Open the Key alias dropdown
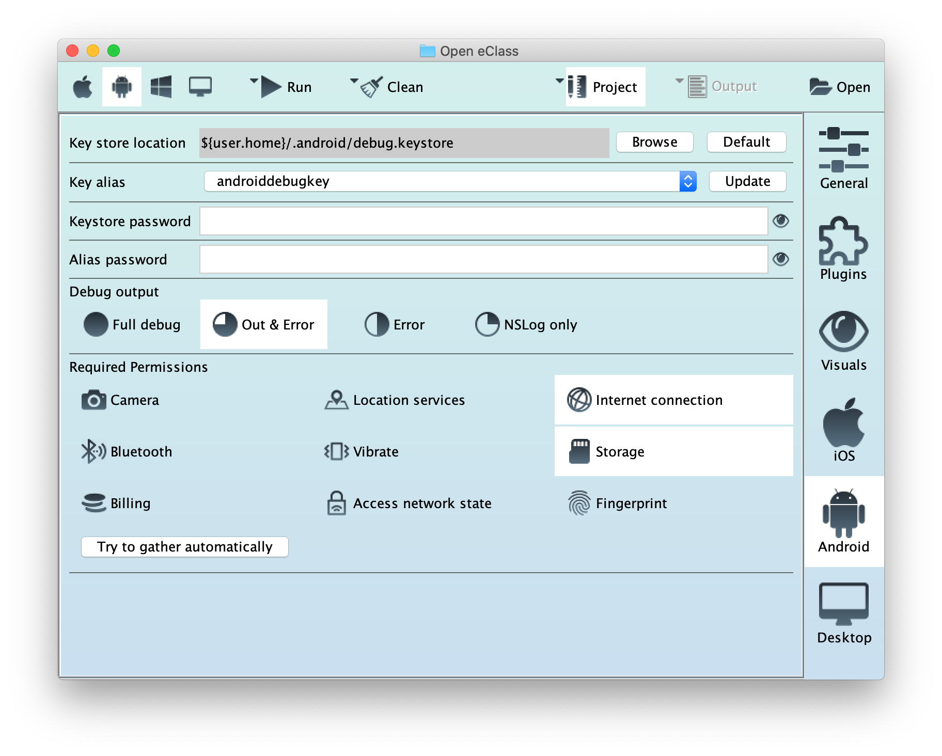 click(x=688, y=181)
